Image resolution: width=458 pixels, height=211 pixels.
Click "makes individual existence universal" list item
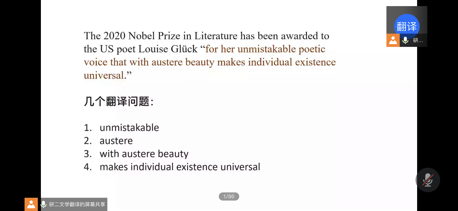click(x=180, y=167)
